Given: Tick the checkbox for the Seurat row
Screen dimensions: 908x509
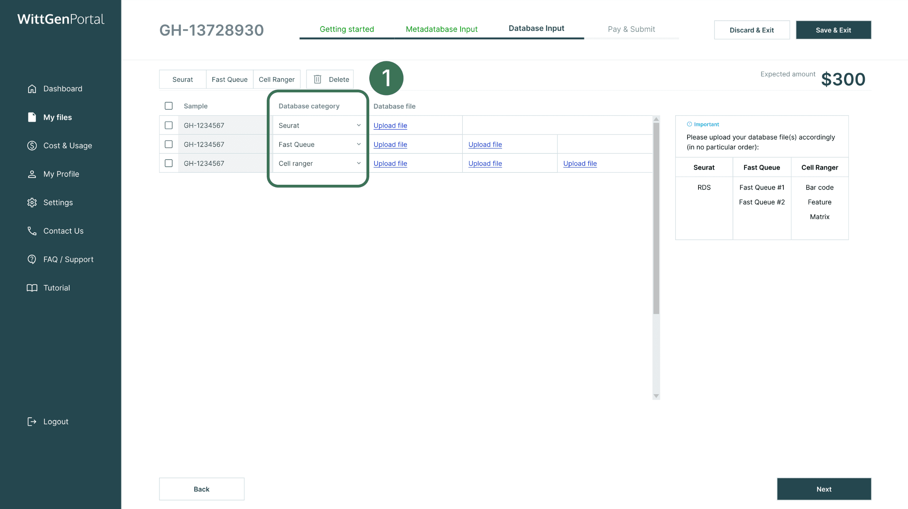Looking at the screenshot, I should click(x=169, y=125).
